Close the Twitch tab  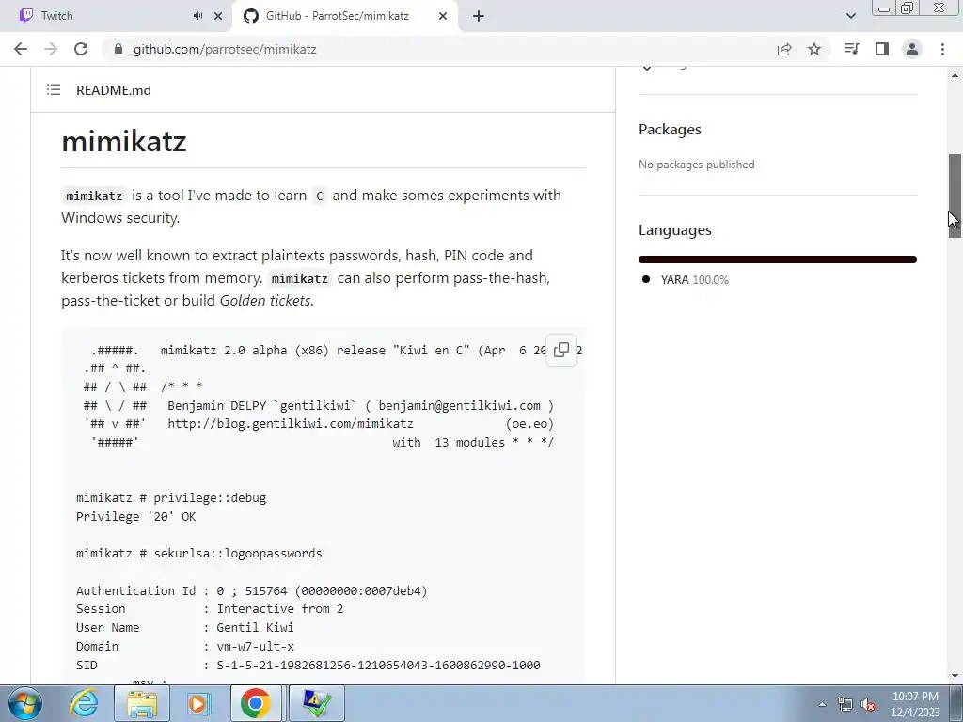tap(218, 16)
